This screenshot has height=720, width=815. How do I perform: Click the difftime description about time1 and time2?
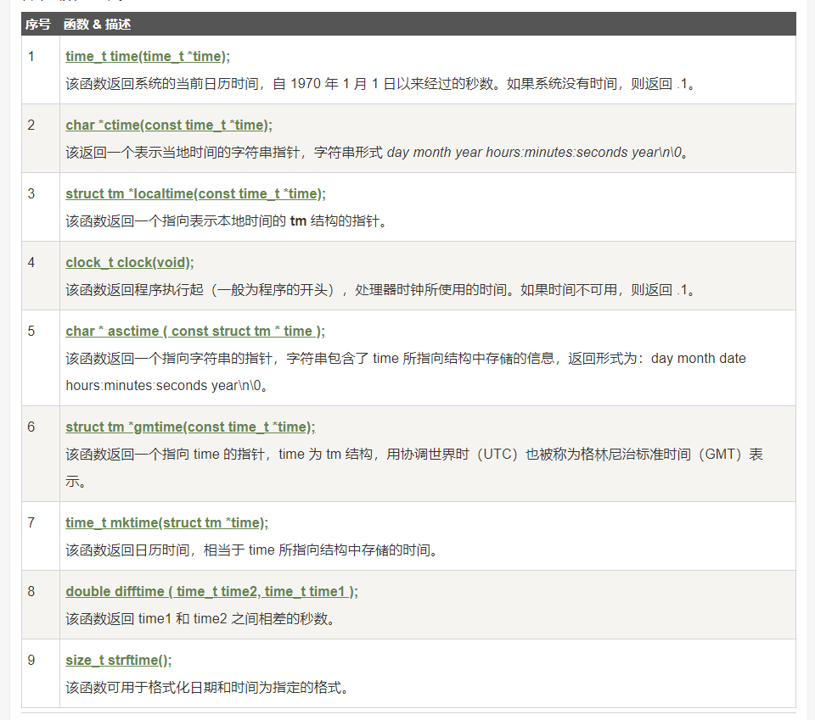click(200, 619)
